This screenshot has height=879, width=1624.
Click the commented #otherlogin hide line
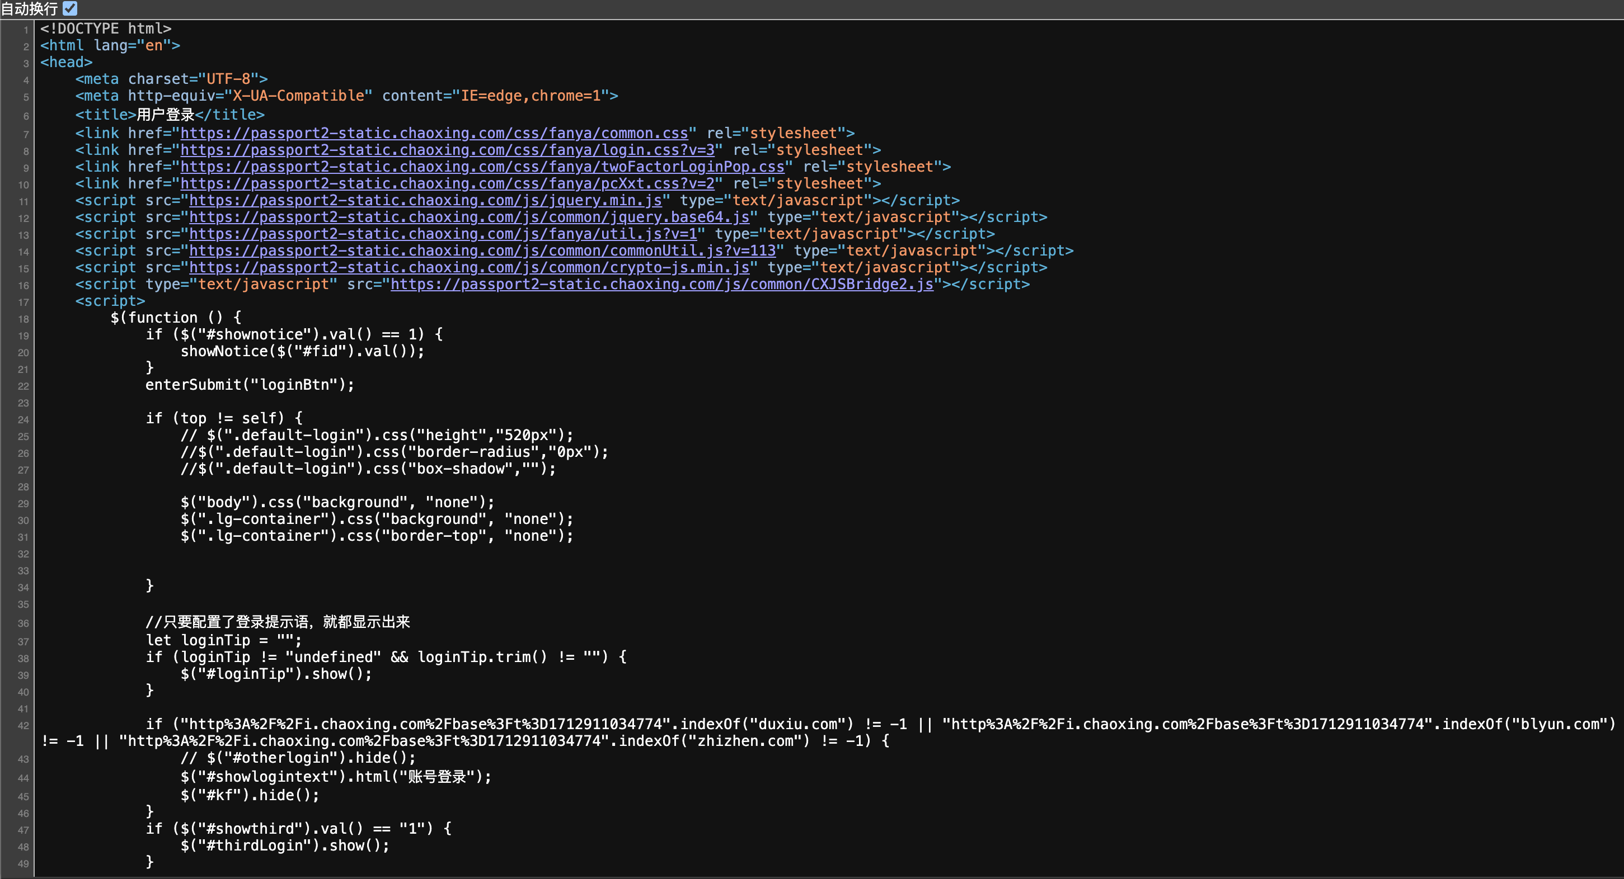[298, 758]
